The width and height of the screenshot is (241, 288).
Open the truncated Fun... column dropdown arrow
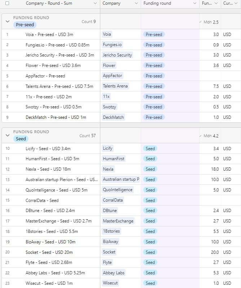(x=216, y=3)
